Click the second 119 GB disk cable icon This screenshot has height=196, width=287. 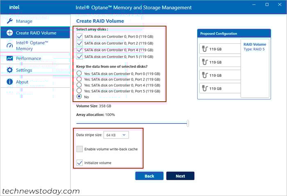tap(205, 62)
